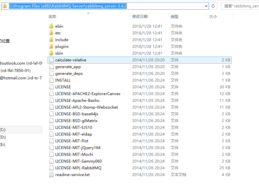Click the readme-service.txt document icon
Screen dimensions: 259x186
click(52, 174)
